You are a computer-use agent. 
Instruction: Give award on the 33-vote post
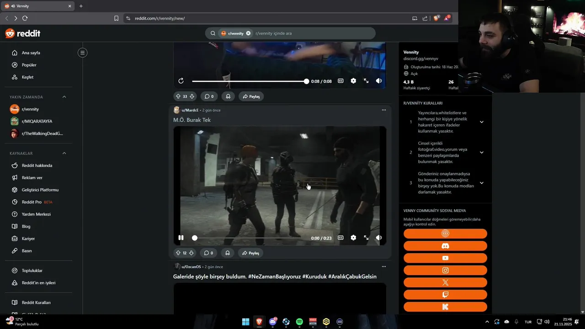coord(228,96)
